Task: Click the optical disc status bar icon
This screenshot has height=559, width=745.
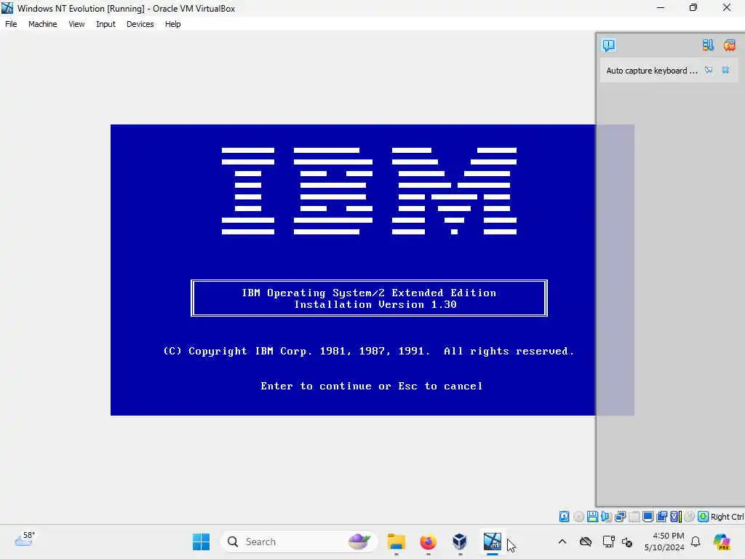Action: tap(578, 517)
